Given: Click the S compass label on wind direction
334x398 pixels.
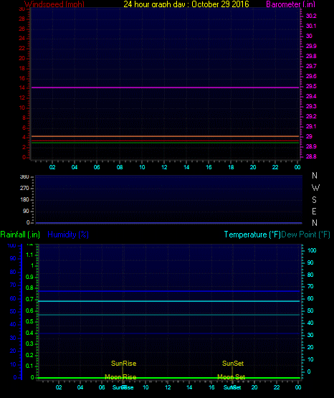Looking at the screenshot, I should (x=314, y=200).
